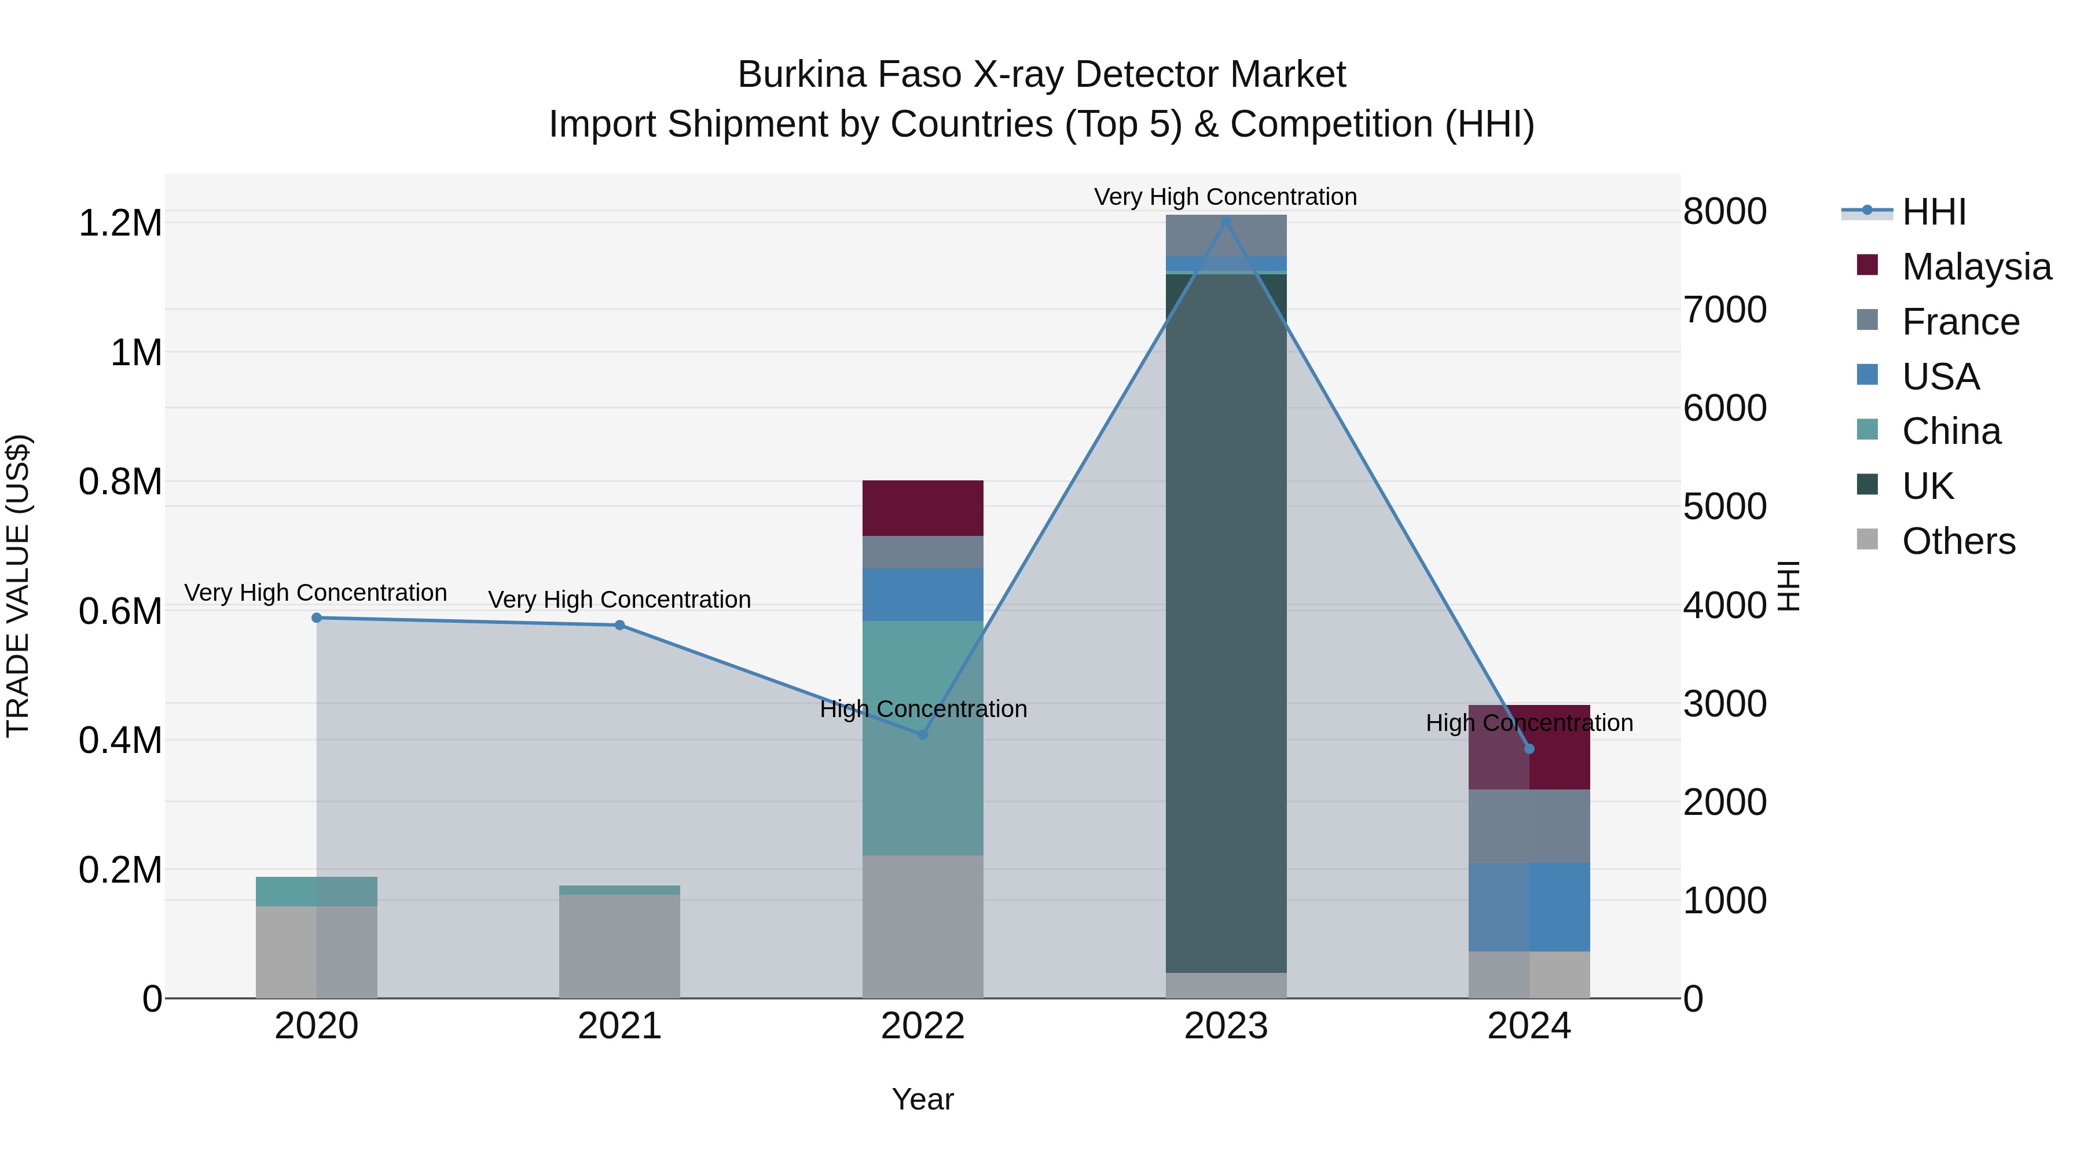Screen dimensions: 2084x1172
Task: Click the 1.2M trade value axis tick
Action: [x=120, y=223]
